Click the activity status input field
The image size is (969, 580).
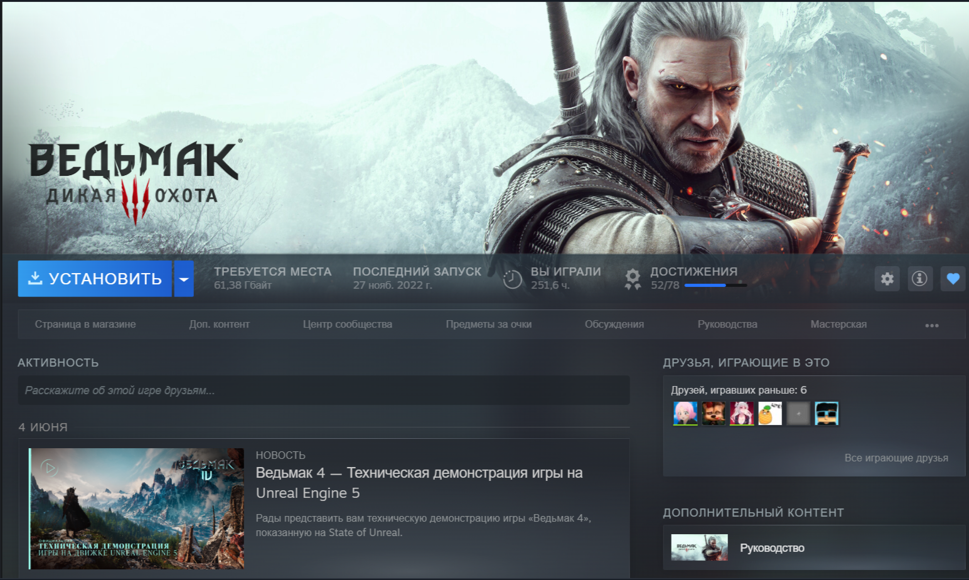click(x=324, y=390)
